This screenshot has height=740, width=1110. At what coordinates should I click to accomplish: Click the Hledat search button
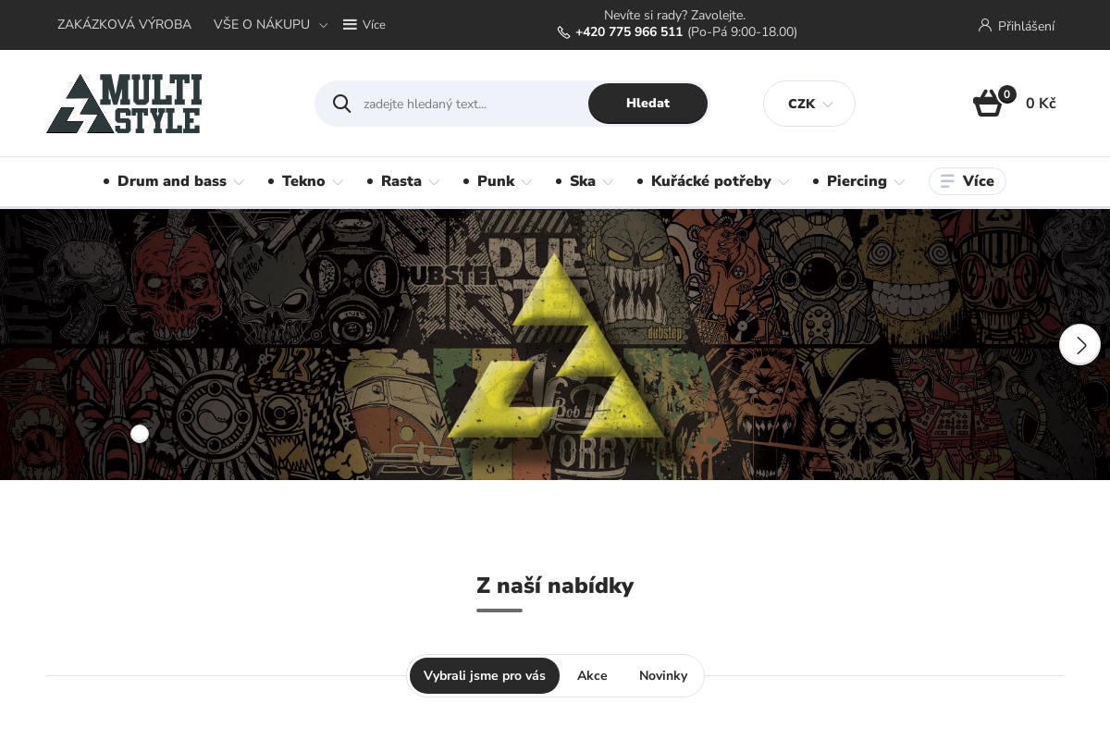(x=647, y=104)
